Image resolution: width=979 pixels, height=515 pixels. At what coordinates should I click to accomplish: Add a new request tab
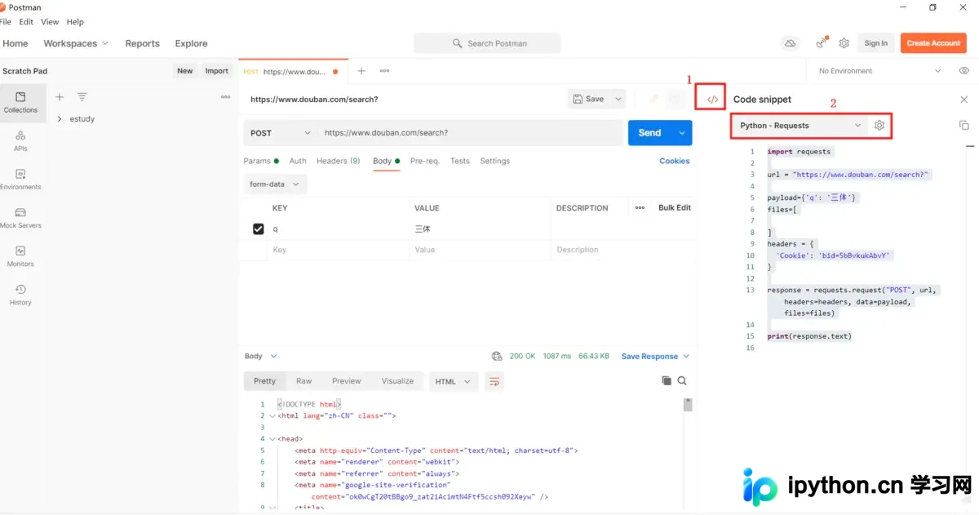click(361, 71)
